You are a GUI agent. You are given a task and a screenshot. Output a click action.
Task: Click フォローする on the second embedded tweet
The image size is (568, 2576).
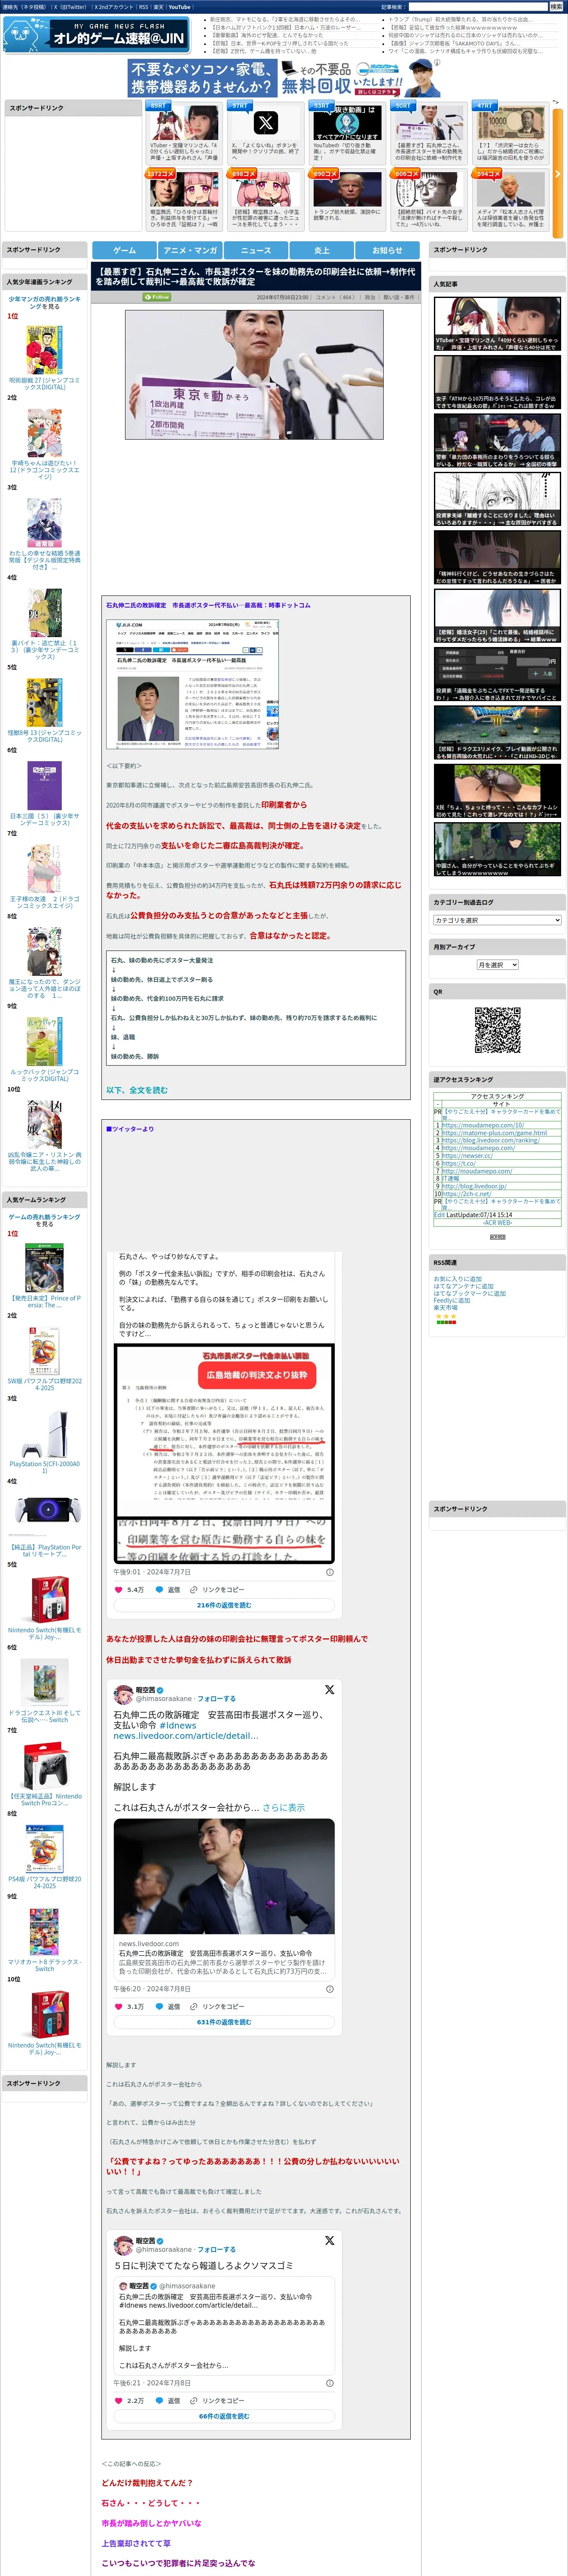pyautogui.click(x=216, y=1698)
